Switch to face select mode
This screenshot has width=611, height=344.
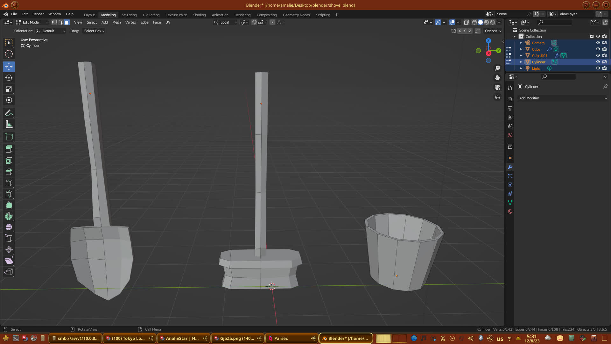[x=67, y=22]
